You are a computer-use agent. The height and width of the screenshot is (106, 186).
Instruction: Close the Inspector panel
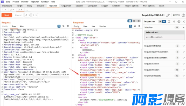point(184,22)
